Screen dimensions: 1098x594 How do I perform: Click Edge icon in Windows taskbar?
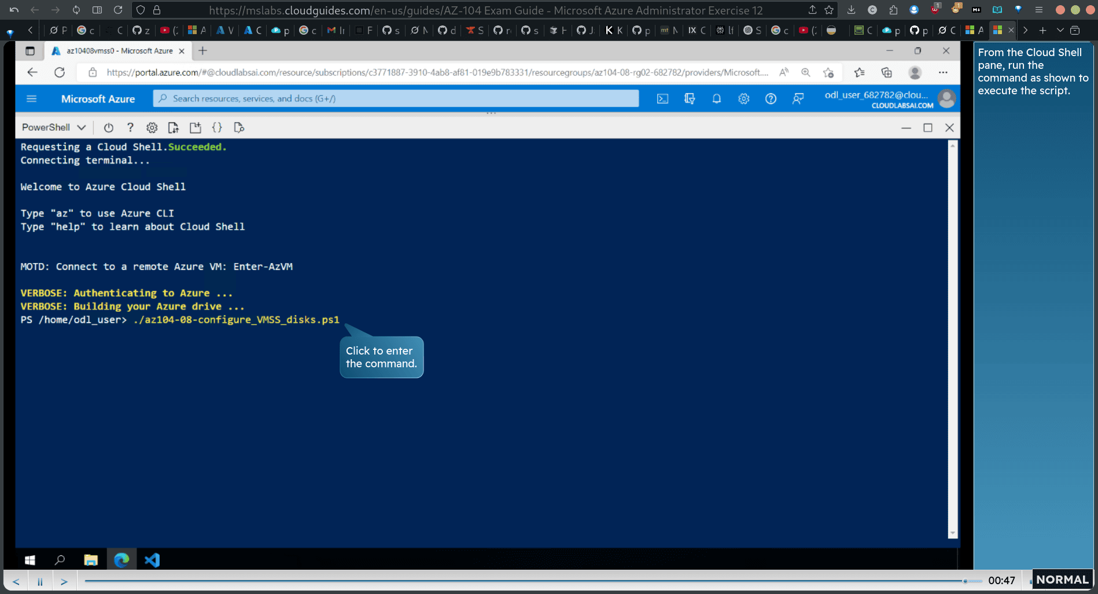point(121,560)
